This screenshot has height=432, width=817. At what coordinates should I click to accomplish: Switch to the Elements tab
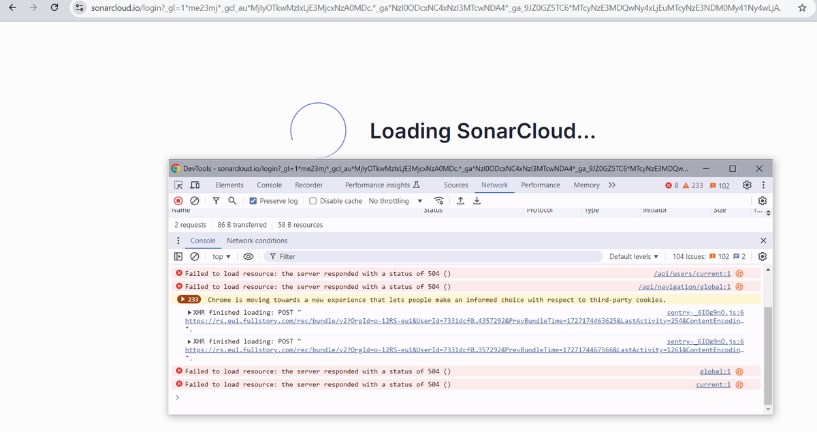[x=229, y=185]
